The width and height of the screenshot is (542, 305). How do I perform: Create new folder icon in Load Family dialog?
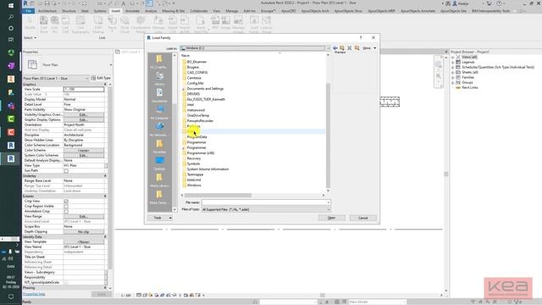pos(357,48)
